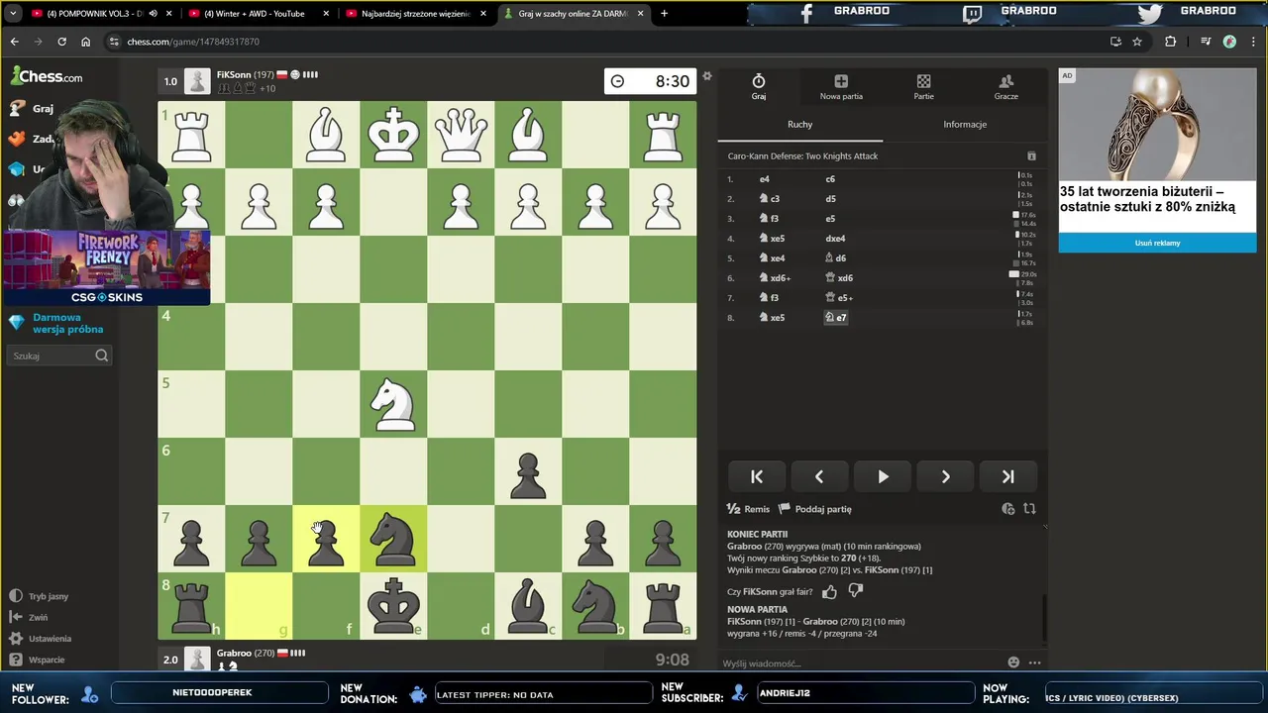
Task: Offer a draw with Remis button
Action: coord(748,509)
